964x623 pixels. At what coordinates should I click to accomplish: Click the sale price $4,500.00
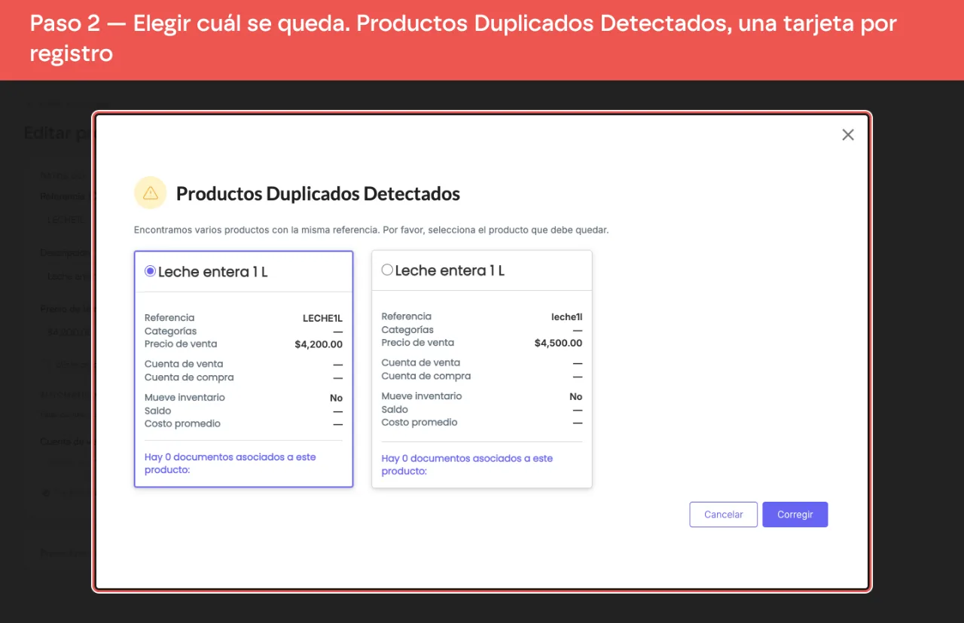coord(558,343)
